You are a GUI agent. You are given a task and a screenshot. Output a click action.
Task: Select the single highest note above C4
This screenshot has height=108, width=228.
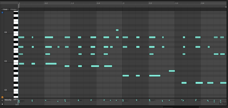pyautogui.click(x=117, y=30)
